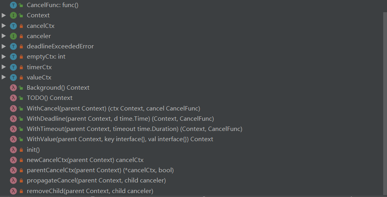387x197 pixels.
Task: Expand the valueCtx type node
Action: click(x=4, y=77)
